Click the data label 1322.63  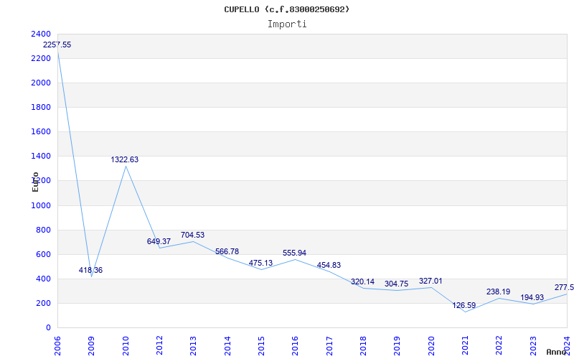tap(124, 159)
